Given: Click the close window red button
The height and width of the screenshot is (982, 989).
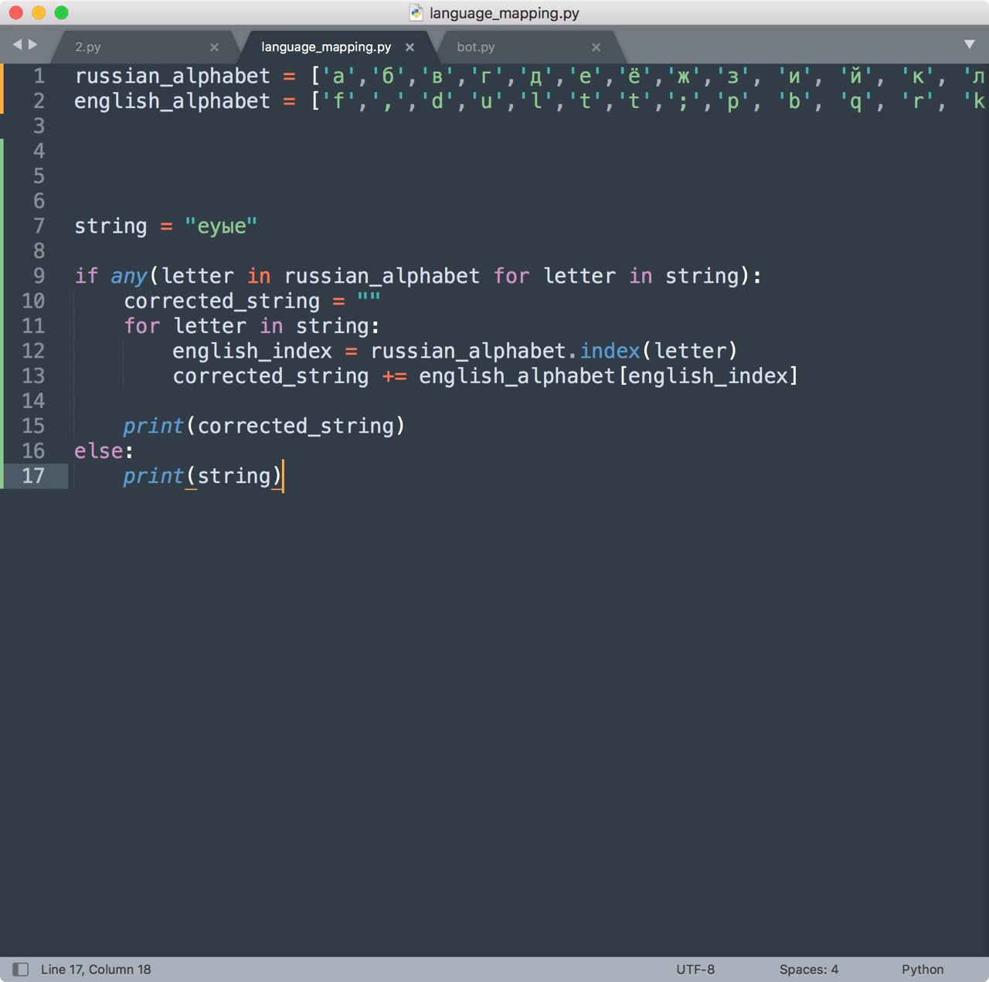Looking at the screenshot, I should pyautogui.click(x=15, y=12).
